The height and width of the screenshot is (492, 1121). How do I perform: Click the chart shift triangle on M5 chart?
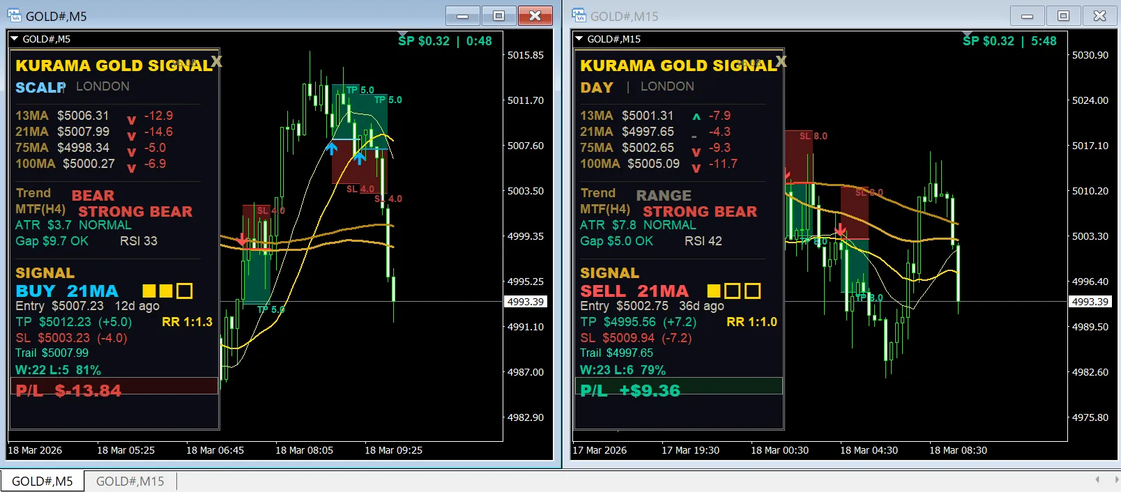click(x=402, y=34)
